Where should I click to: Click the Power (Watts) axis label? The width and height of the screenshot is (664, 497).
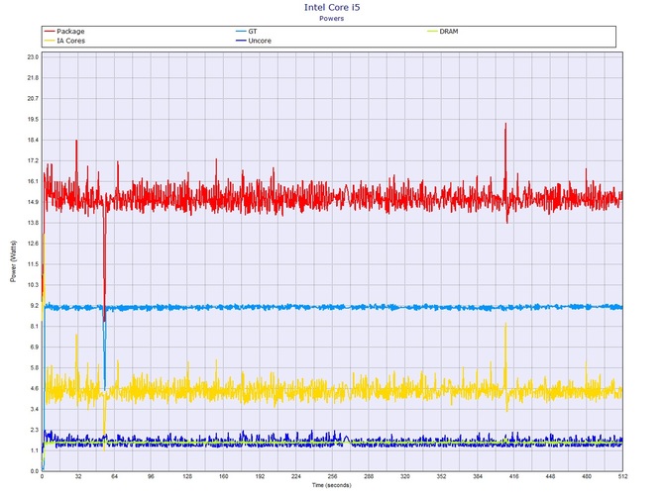13,261
